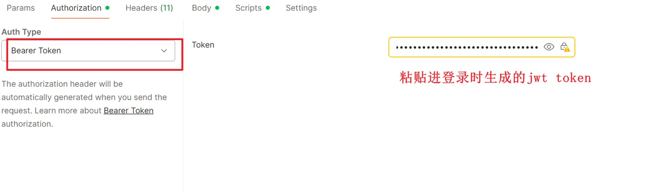Open the Scripts tab

tap(248, 8)
